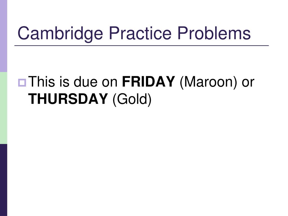Click the word 'is' in the bullet text
Screen dimensions: 288x216
[64, 81]
